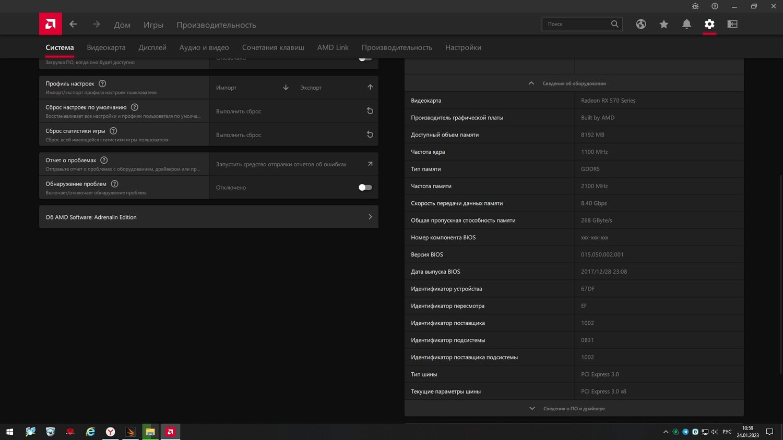The height and width of the screenshot is (440, 783).
Task: Open the Настройки tab
Action: pyautogui.click(x=463, y=47)
